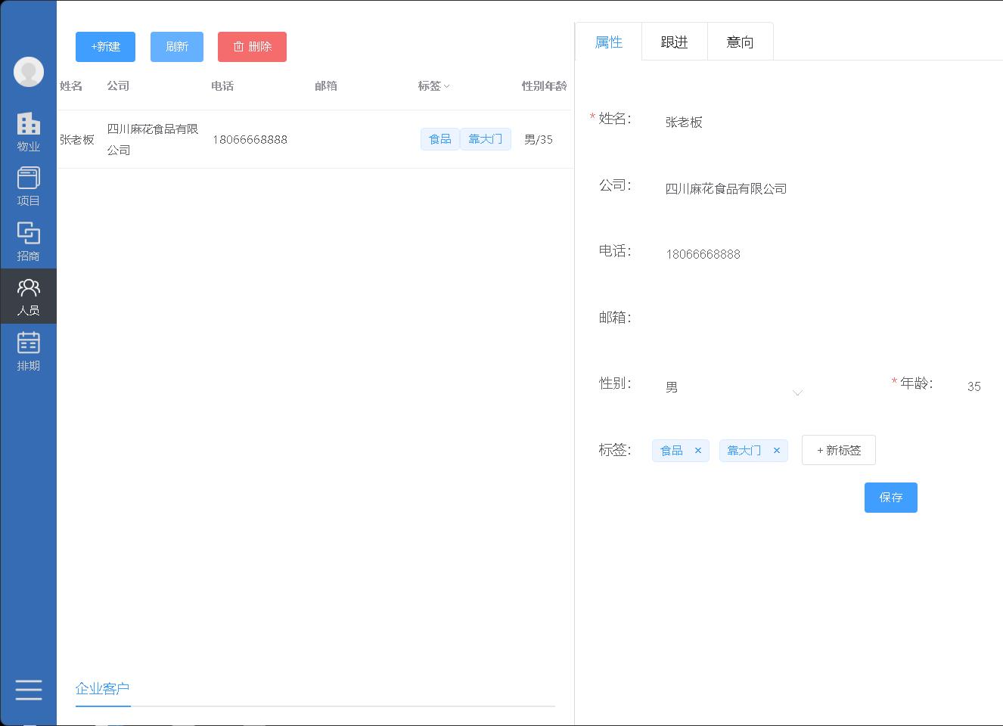Screen dimensions: 1003x726
Task: Open the 物业 module in the sidebar
Action: (x=28, y=132)
